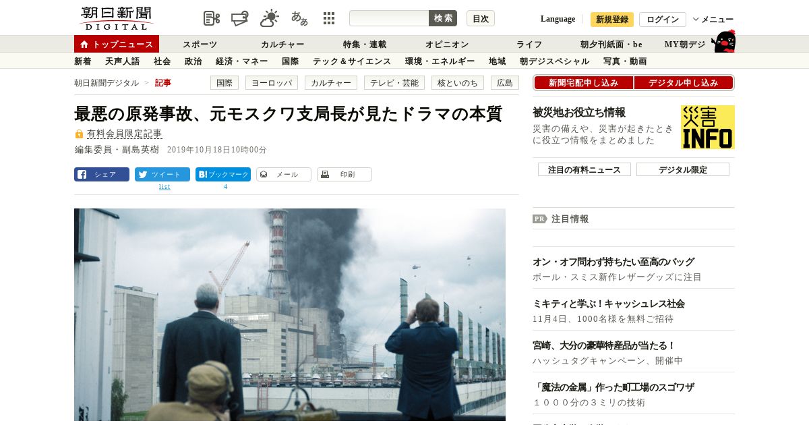Screen dimensions: 809x425
Task: Click 注目の有料ニュース tab
Action: pos(585,170)
